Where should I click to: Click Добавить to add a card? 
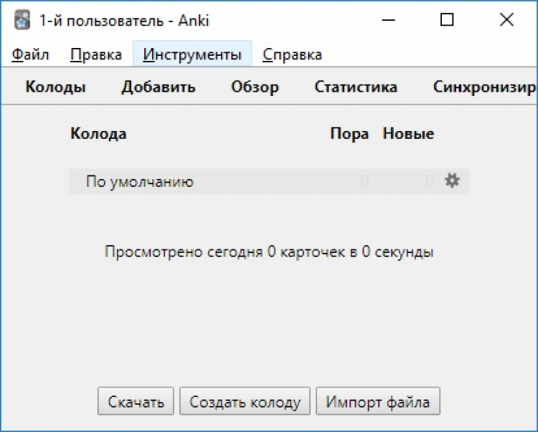point(159,87)
